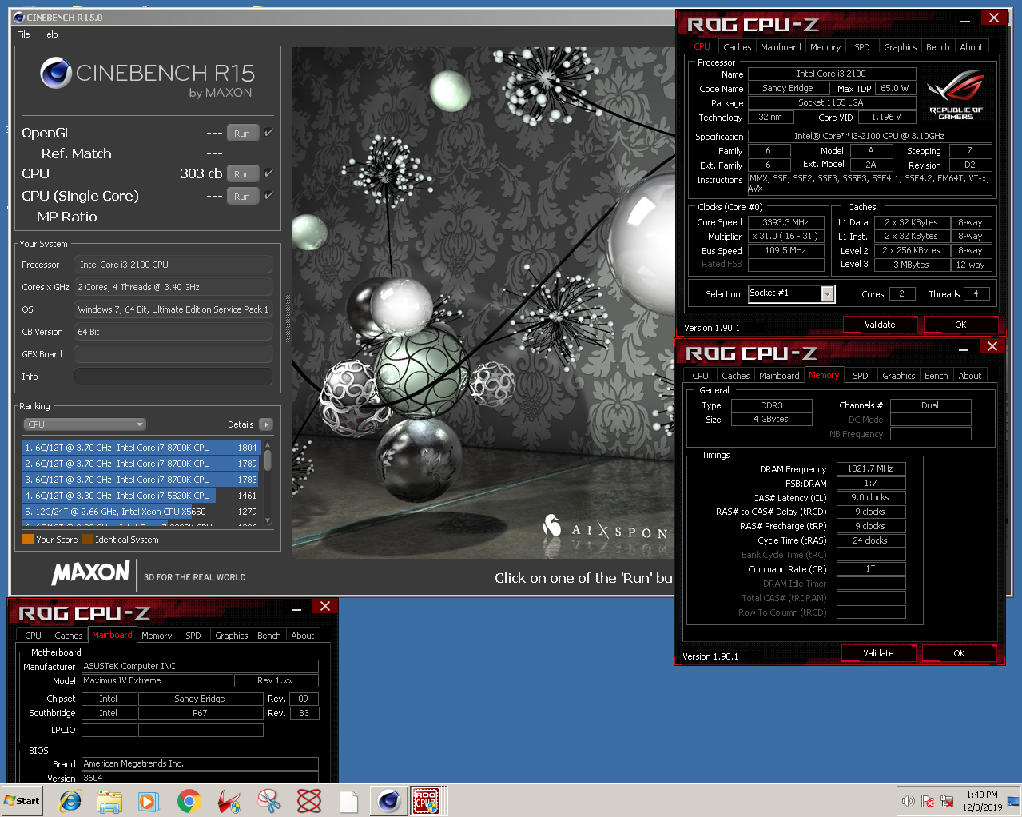Switch to CPU tab in Memory CPU-Z window

pos(700,376)
